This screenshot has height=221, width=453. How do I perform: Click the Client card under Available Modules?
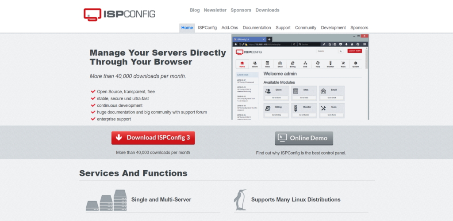pos(276,93)
